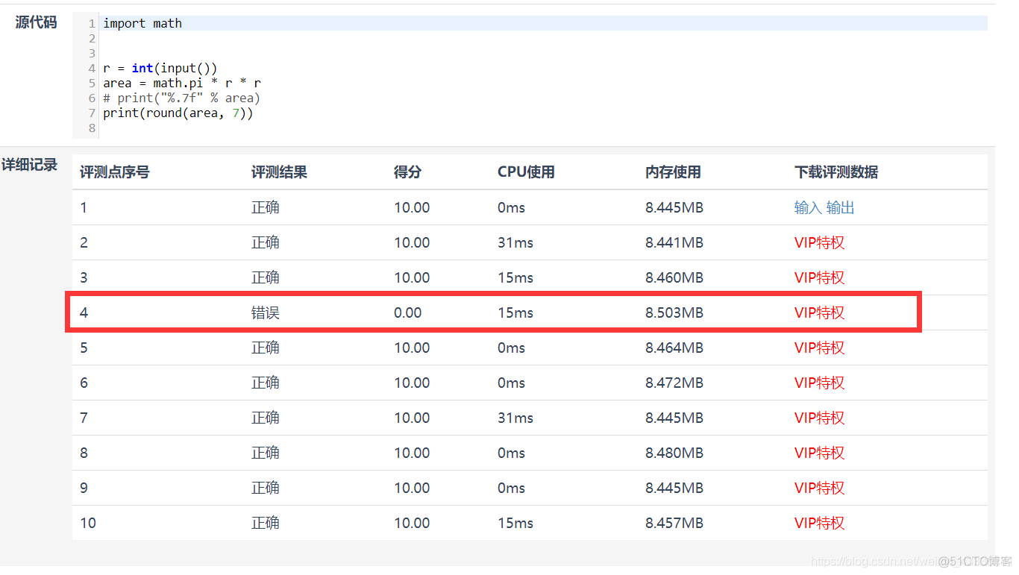1019x575 pixels.
Task: Click VIP特权 link in test point 6 row
Action: point(819,383)
